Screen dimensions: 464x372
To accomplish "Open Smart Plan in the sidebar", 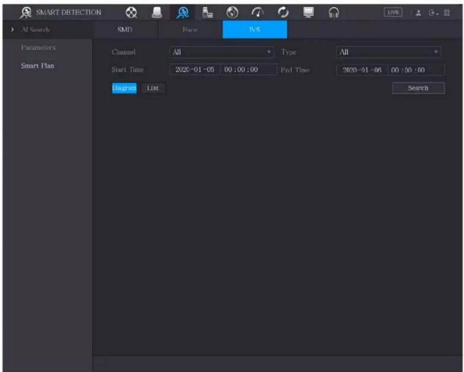I will [x=38, y=66].
